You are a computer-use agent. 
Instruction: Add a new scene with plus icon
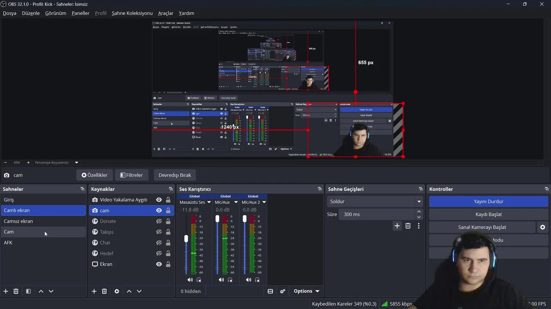[x=6, y=291]
